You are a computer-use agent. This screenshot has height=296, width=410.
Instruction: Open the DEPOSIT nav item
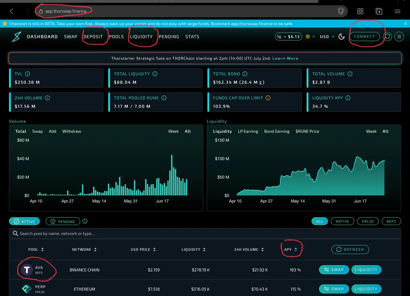coord(93,37)
